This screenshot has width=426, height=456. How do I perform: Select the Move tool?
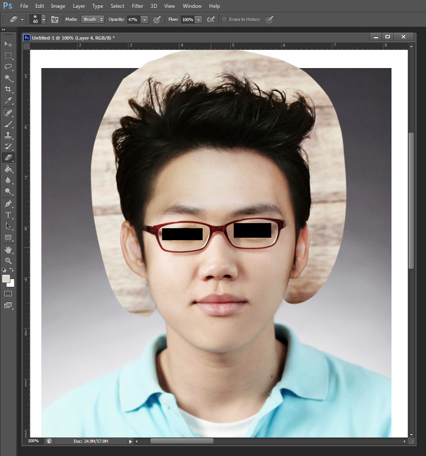point(8,44)
